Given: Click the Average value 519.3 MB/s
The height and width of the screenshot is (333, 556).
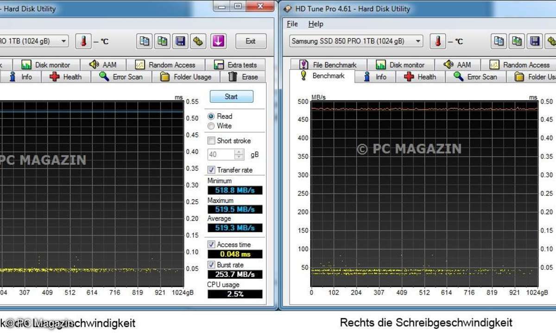Looking at the screenshot, I should [x=234, y=228].
